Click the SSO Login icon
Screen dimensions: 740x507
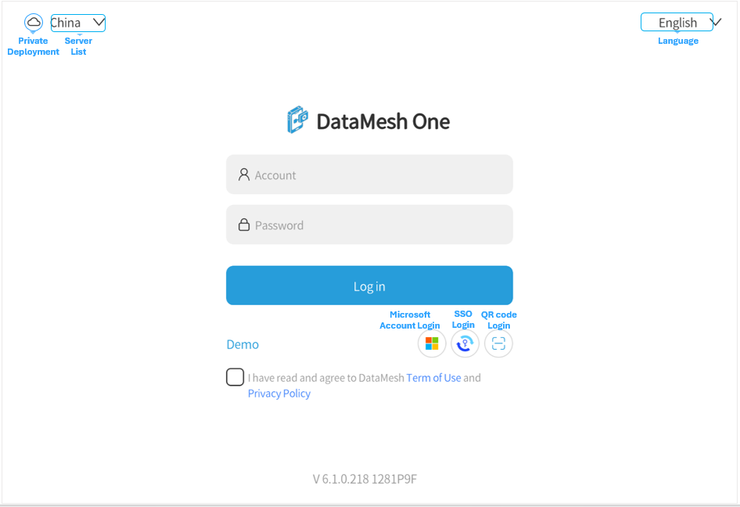click(x=465, y=343)
